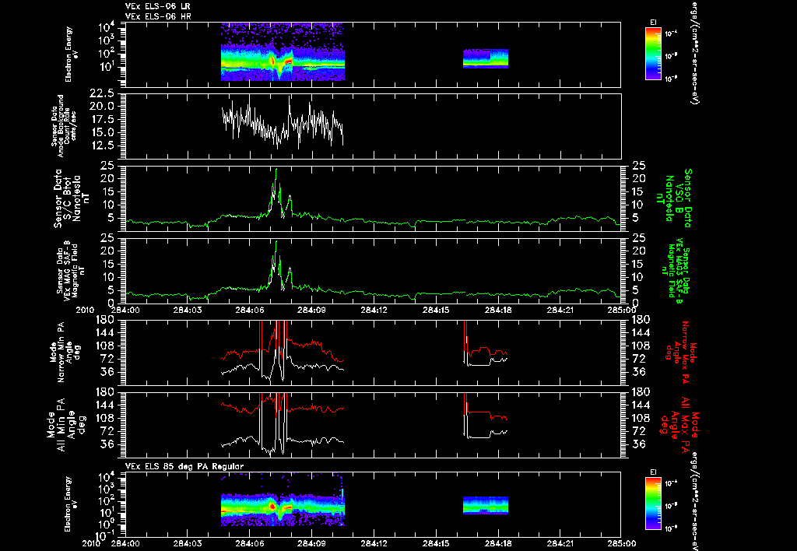Click the red All Max PA trace near 284:09

(x=311, y=408)
